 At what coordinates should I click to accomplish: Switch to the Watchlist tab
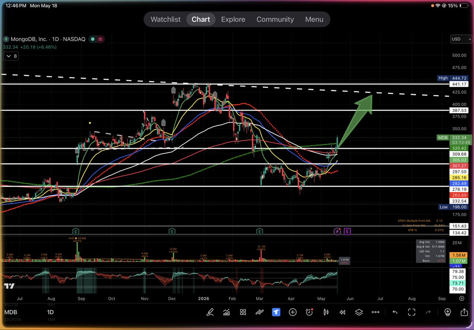pyautogui.click(x=165, y=19)
